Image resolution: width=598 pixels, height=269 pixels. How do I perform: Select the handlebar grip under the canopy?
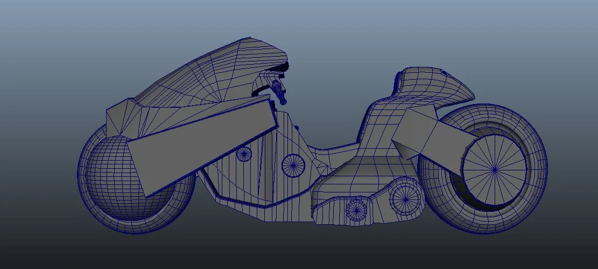click(280, 93)
